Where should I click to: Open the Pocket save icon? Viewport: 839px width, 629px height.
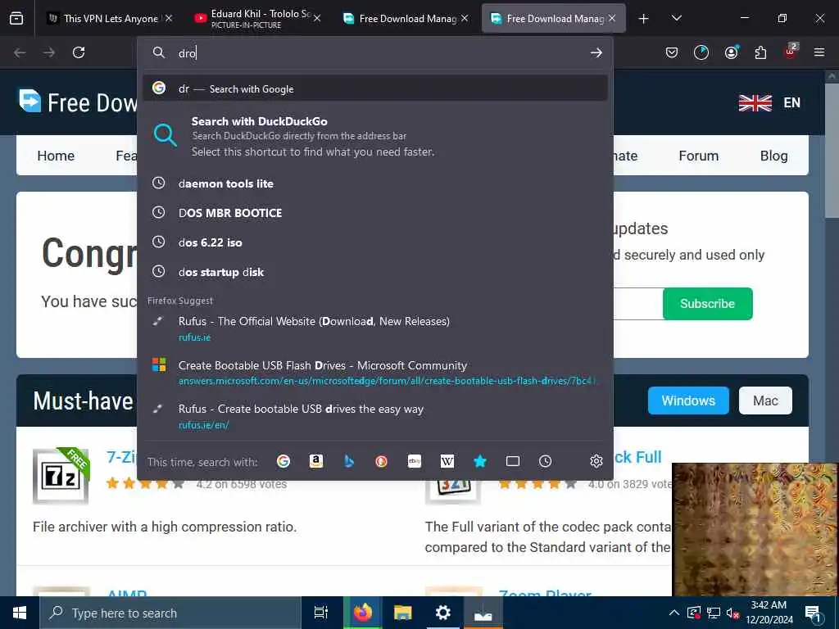[x=672, y=52]
